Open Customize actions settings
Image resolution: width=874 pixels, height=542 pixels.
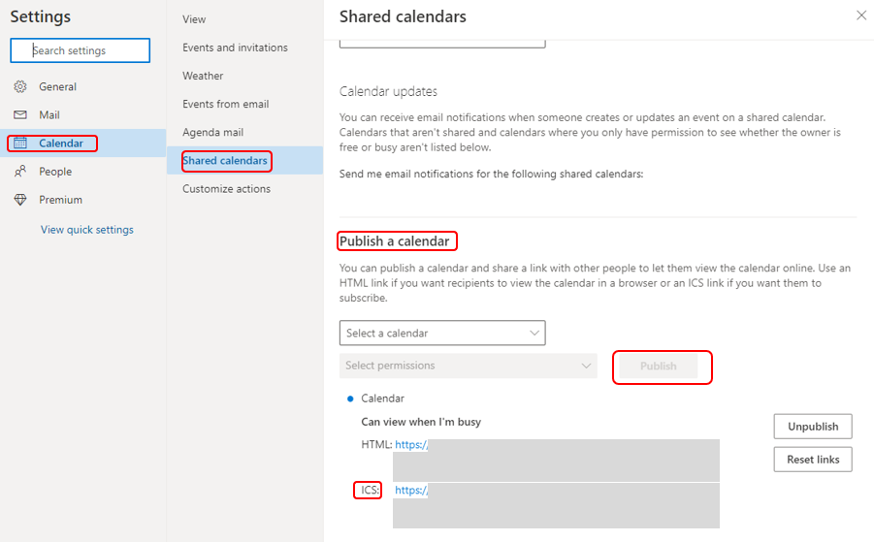[226, 189]
